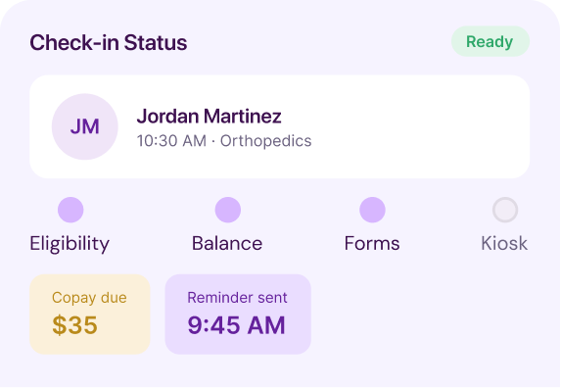Screen dimensions: 561x388
Task: Click the Check-in Status heading
Action: (109, 42)
